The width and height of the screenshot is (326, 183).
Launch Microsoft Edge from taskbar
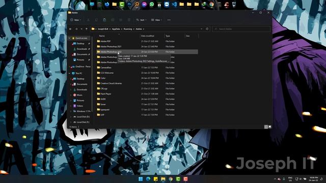point(148,179)
